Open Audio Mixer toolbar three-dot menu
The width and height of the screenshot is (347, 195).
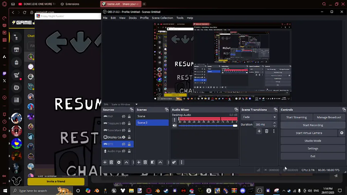click(x=182, y=163)
